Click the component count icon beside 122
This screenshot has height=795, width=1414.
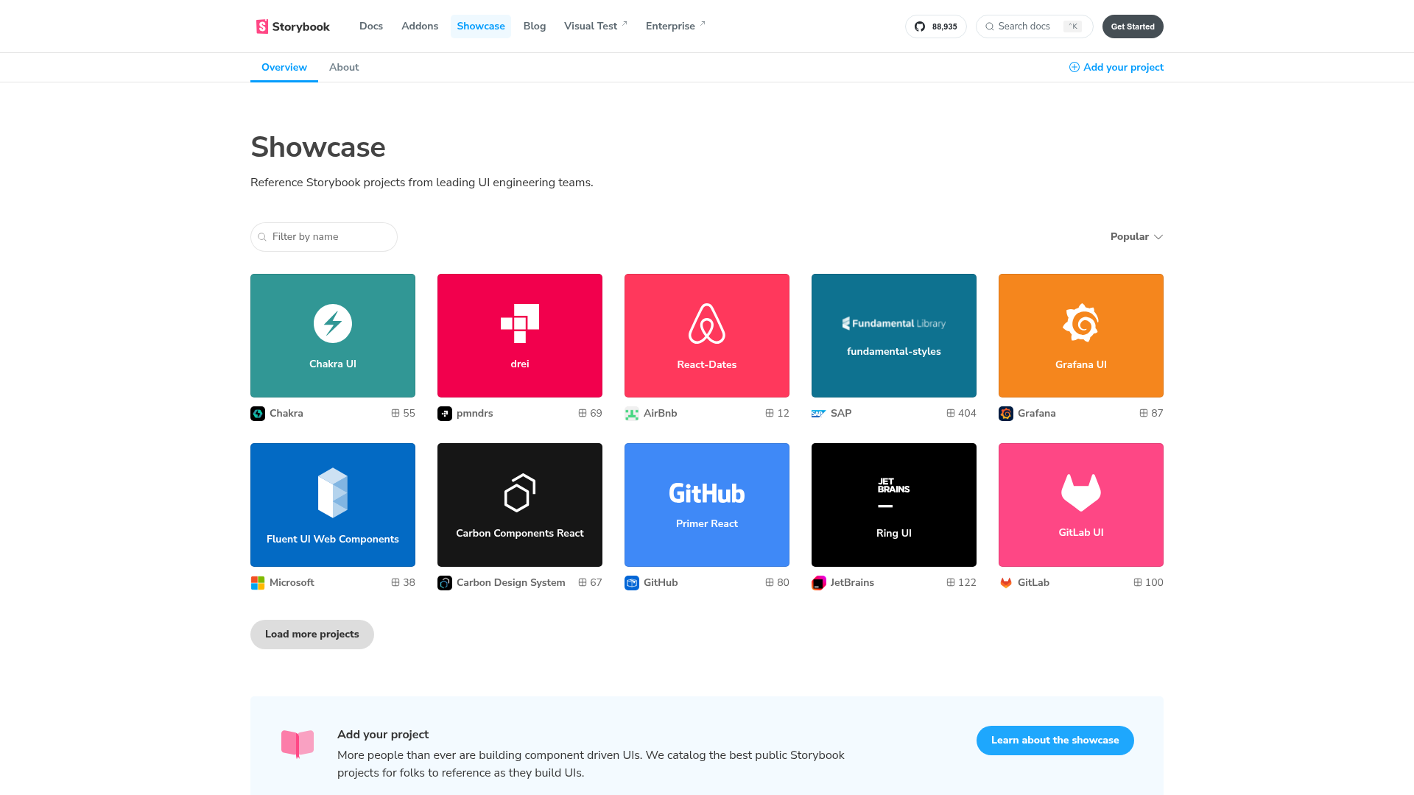951,582
